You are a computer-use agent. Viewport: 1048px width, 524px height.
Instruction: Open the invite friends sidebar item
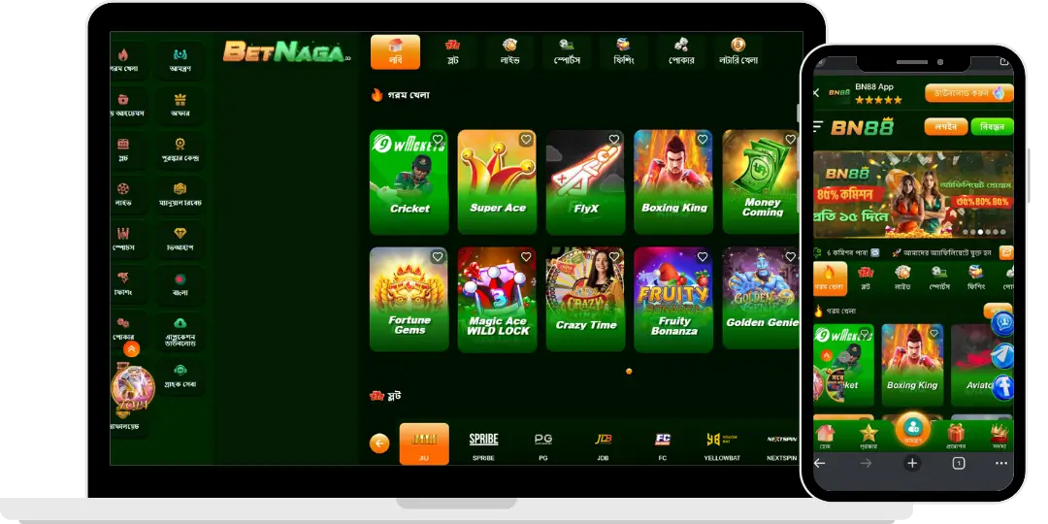coord(180,60)
